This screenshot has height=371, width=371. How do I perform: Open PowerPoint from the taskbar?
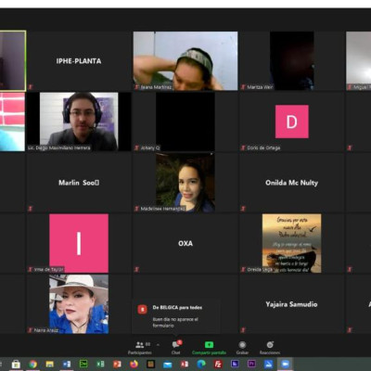coord(117,365)
